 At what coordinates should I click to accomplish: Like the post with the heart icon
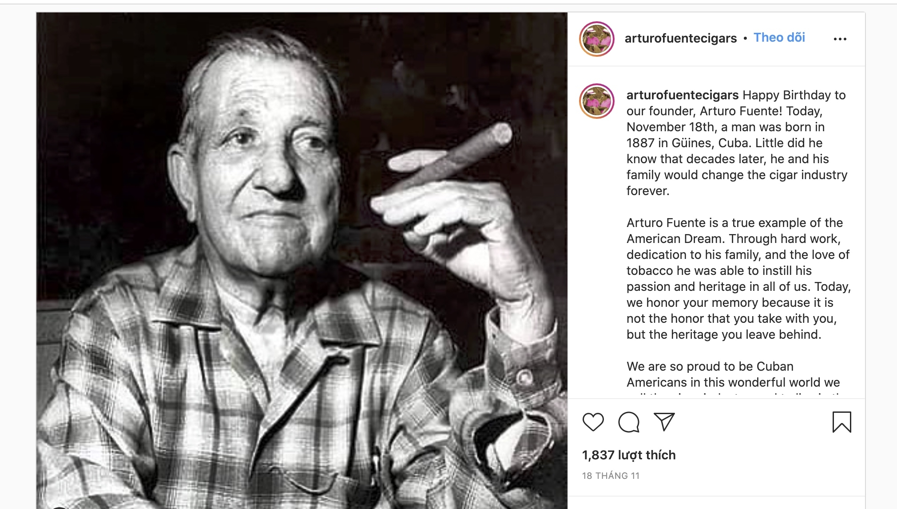(593, 422)
